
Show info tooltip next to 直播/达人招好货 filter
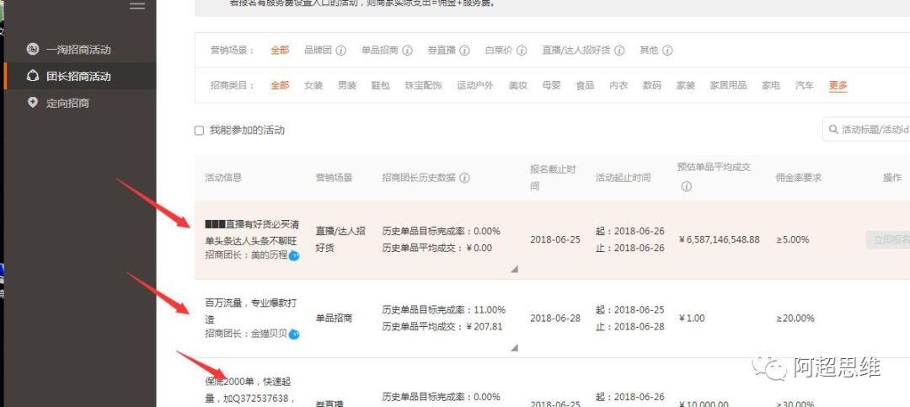point(619,51)
